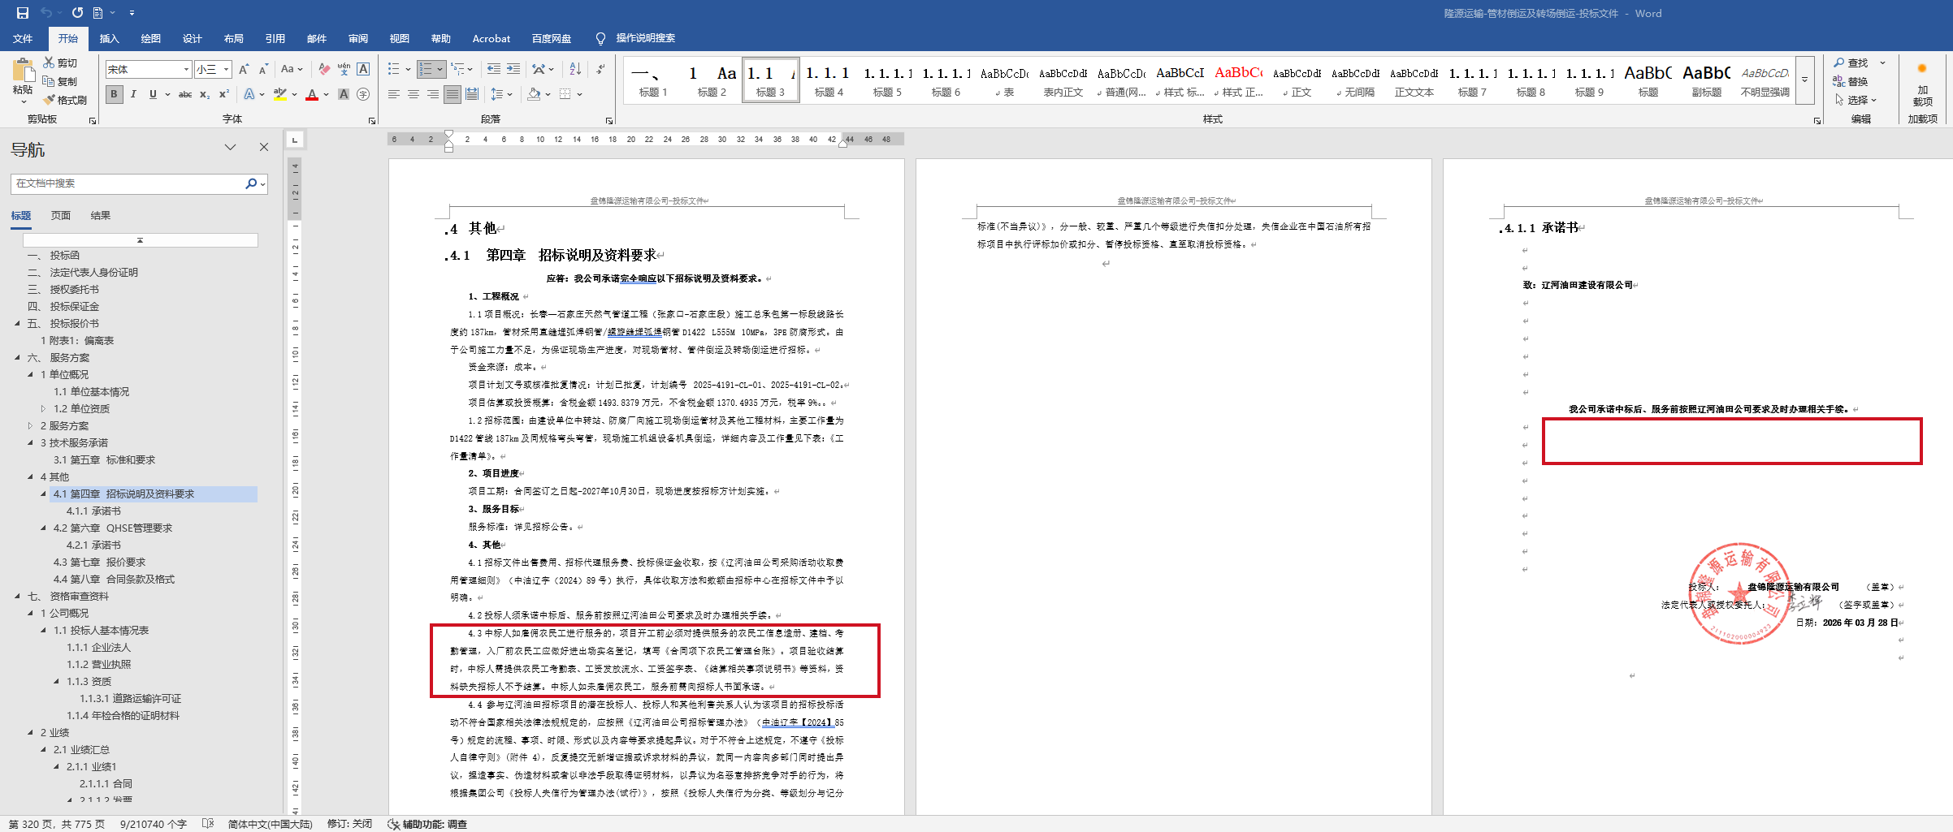Click the search magnifier in navigation pane
Image resolution: width=1953 pixels, height=832 pixels.
coord(251,183)
